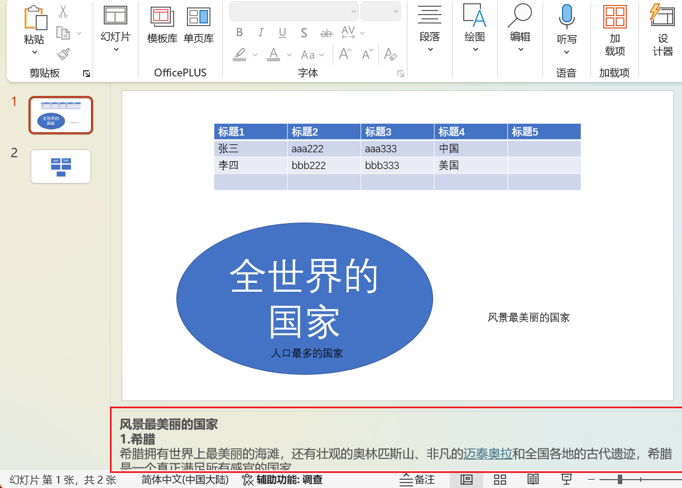Open the font name combo box
Viewport: 682px width, 488px height.
pyautogui.click(x=294, y=11)
